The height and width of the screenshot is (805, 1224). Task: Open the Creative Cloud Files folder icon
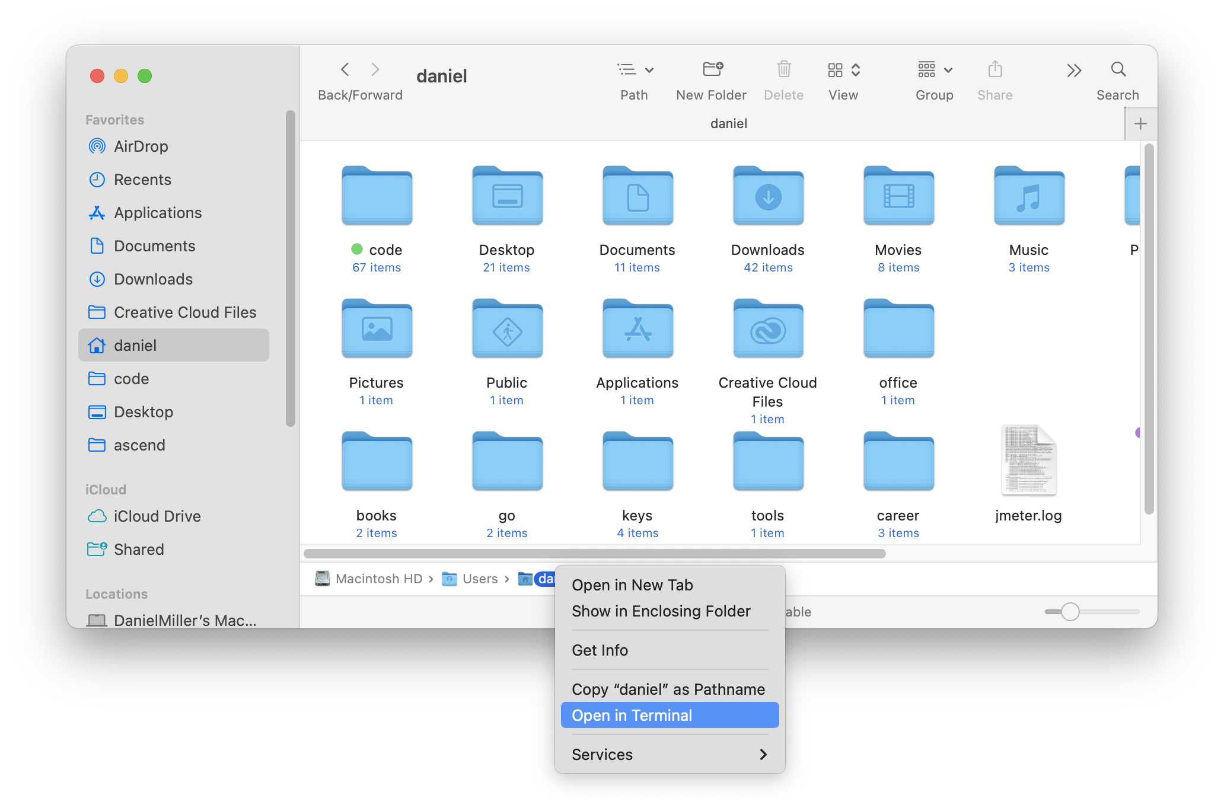pos(768,329)
